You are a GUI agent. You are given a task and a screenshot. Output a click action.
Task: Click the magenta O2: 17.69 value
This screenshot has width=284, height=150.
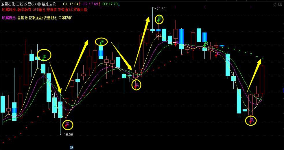click(91, 4)
